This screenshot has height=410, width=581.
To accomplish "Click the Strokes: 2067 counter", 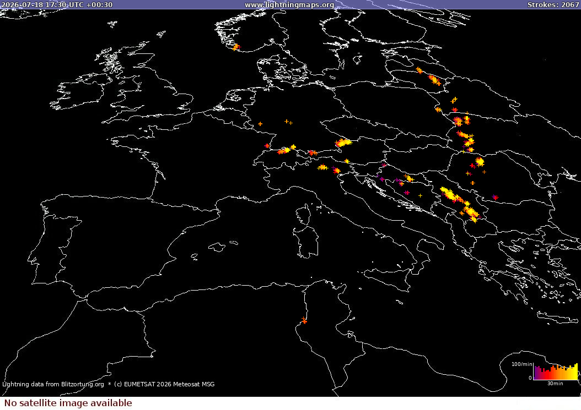I will (x=553, y=5).
